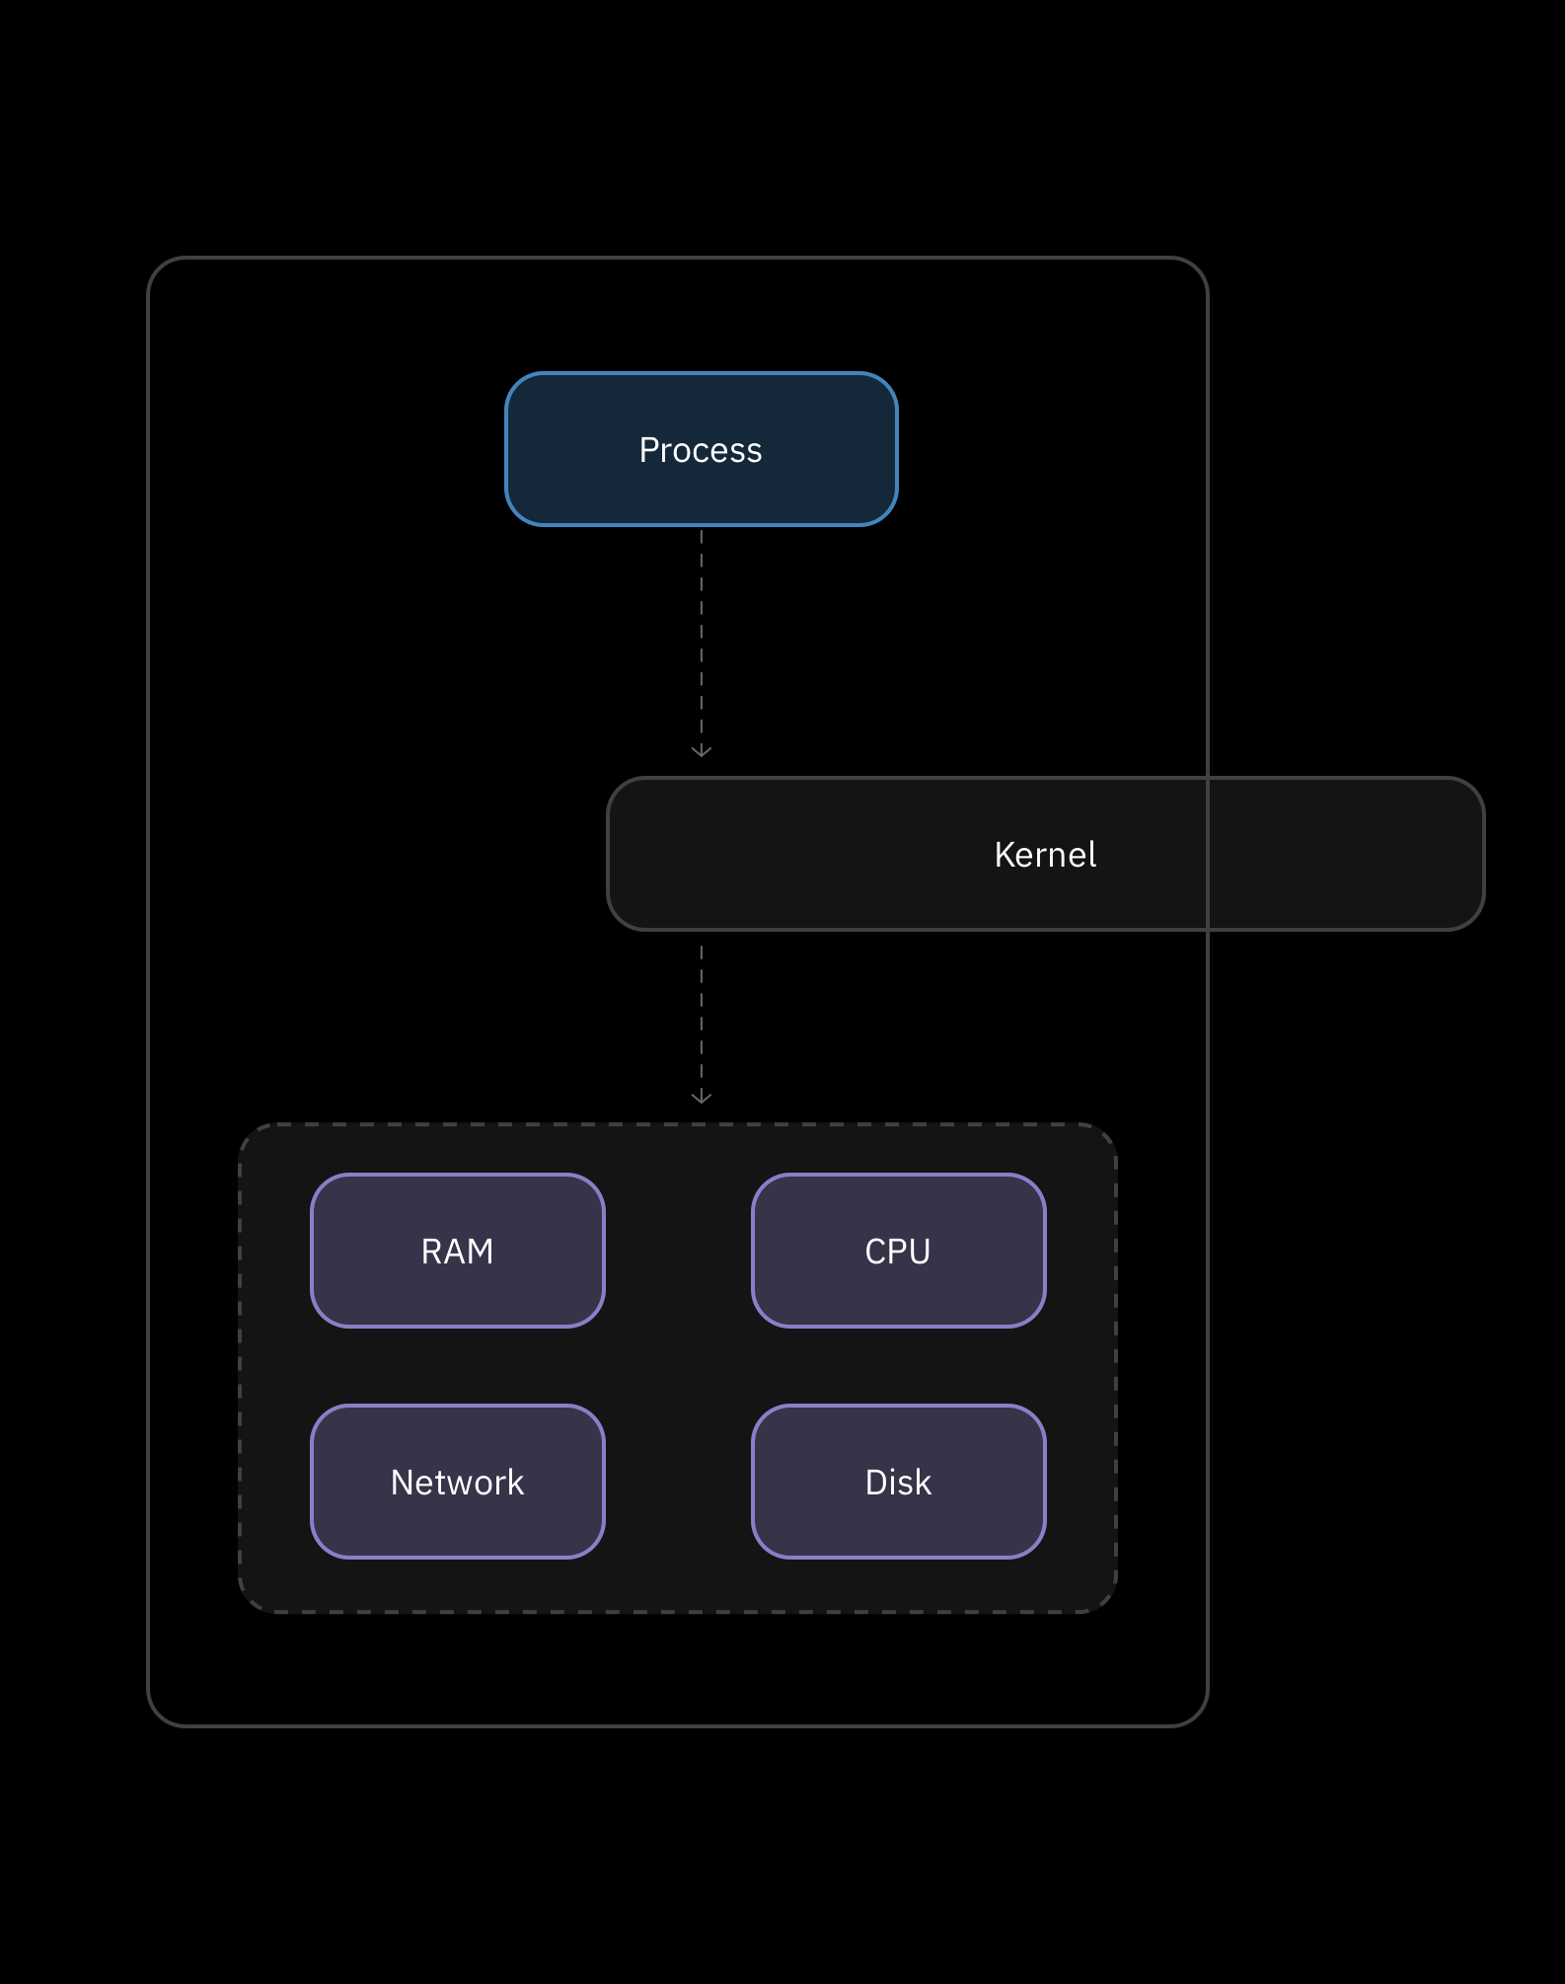Select the top border of outer container

[x=678, y=259]
